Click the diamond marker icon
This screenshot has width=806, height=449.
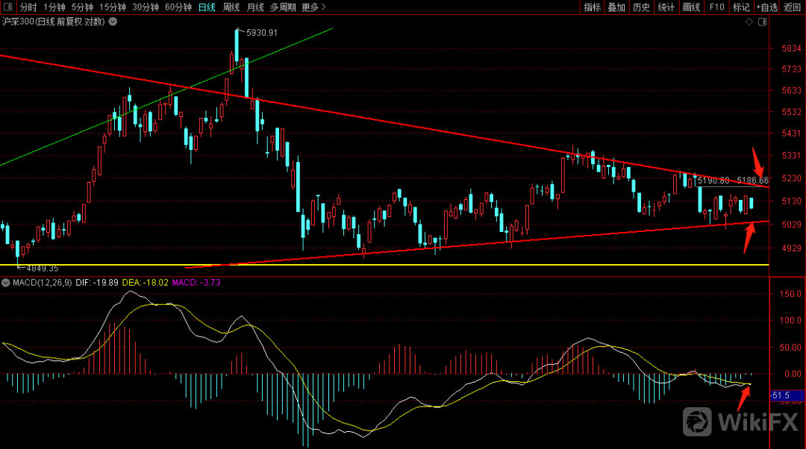pos(750,22)
